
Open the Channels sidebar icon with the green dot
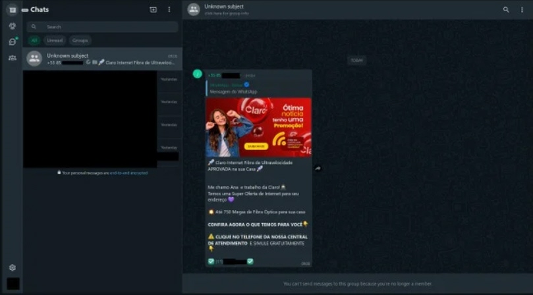click(13, 41)
